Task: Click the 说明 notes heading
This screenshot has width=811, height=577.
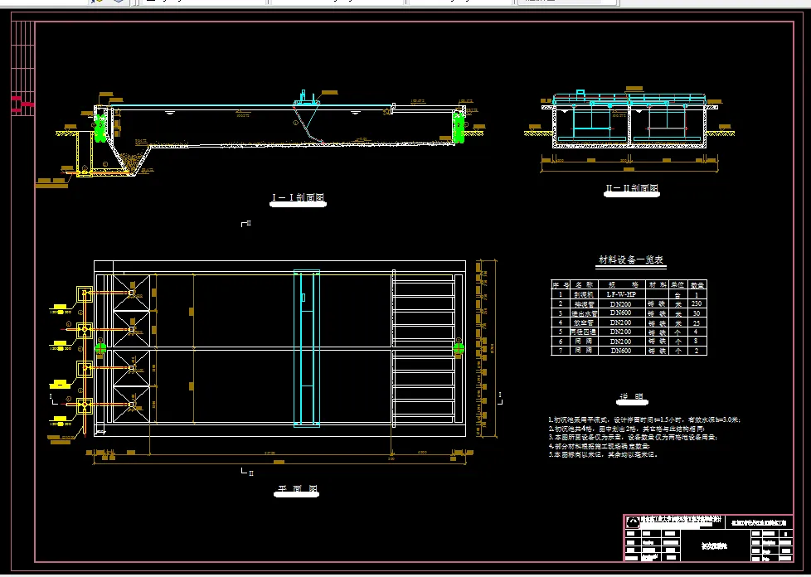Action: tap(632, 397)
